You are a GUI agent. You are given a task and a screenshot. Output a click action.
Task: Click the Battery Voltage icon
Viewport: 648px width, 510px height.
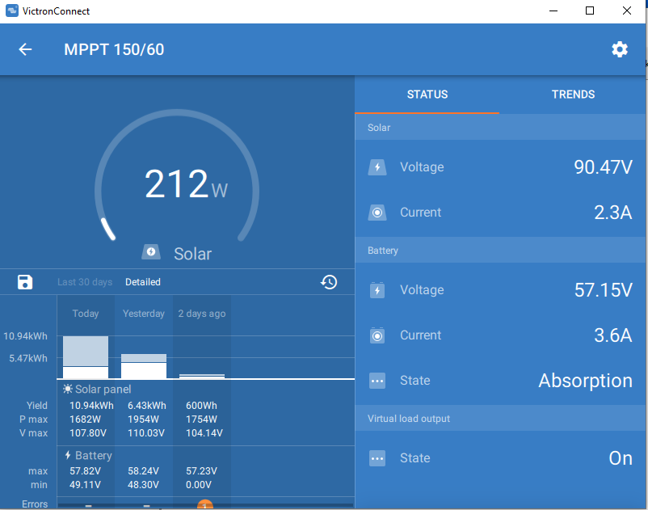click(x=377, y=290)
